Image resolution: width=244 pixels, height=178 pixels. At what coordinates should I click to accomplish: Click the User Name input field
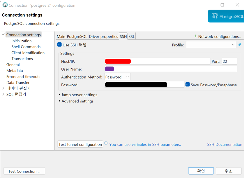(171, 69)
